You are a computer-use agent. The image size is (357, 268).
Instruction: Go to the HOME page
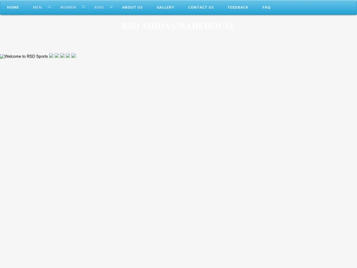13,7
